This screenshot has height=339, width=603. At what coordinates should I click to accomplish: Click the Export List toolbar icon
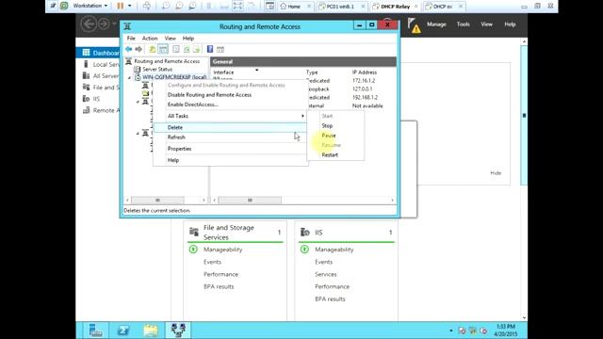(197, 49)
